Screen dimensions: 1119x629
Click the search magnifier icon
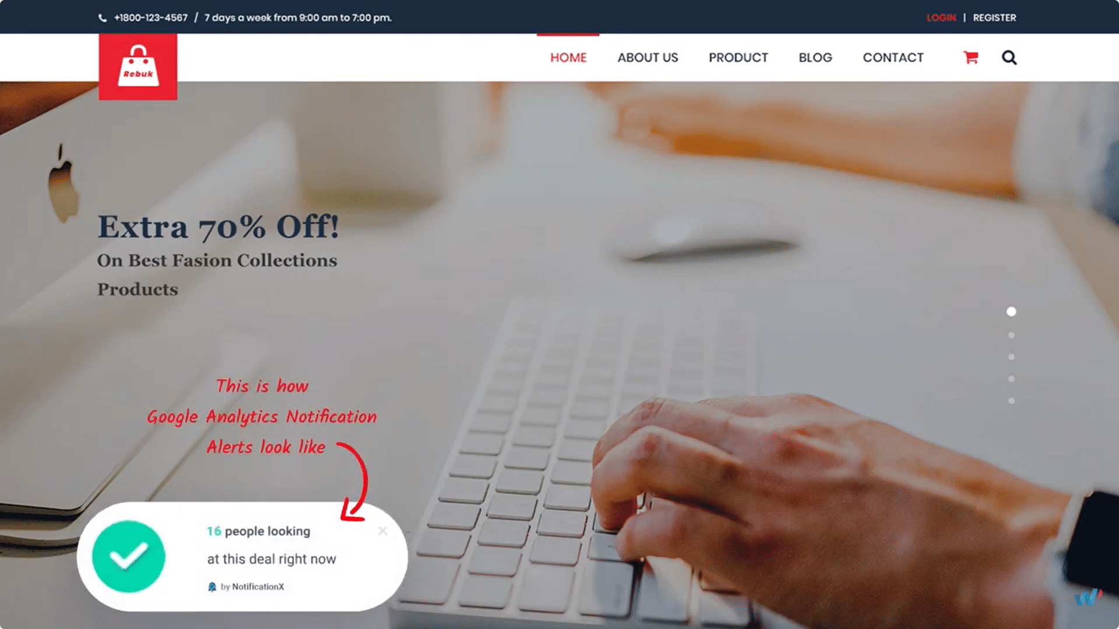(1009, 57)
